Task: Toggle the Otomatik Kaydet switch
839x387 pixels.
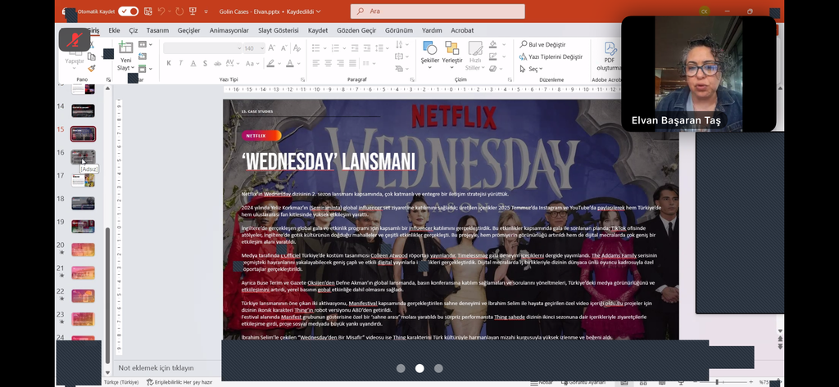Action: click(x=128, y=11)
